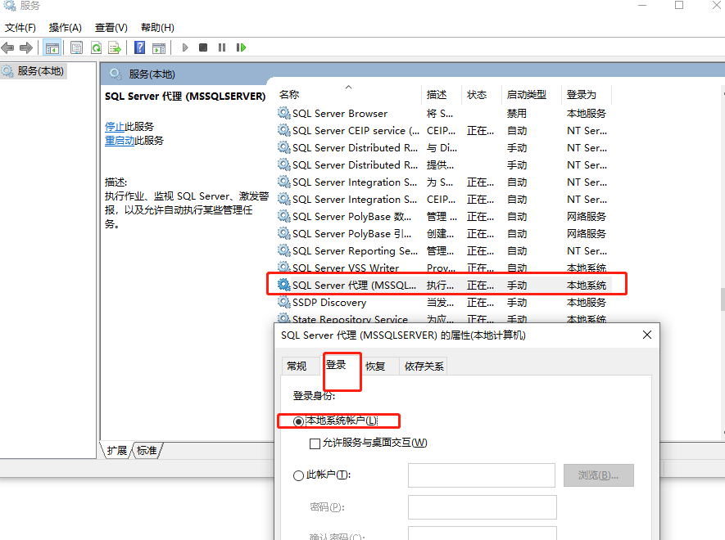The width and height of the screenshot is (725, 540).
Task: Click the Stop Service square icon
Action: pos(203,47)
